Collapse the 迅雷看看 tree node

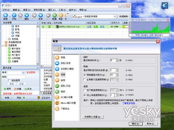(x=3, y=46)
